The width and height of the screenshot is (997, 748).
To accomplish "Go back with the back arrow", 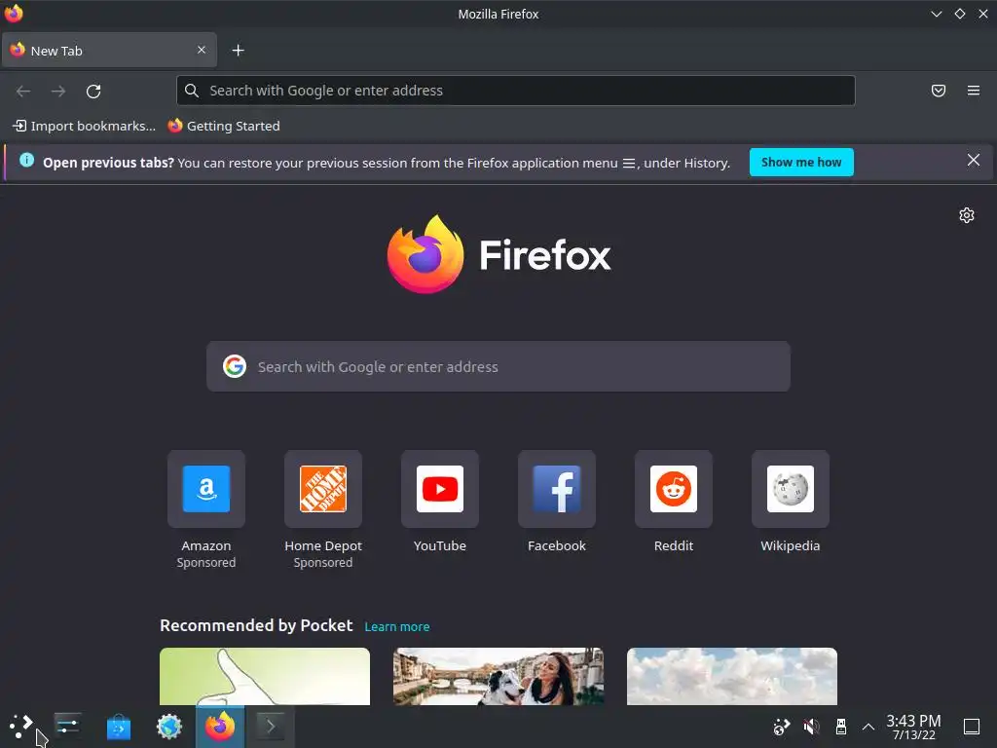I will 23,91.
